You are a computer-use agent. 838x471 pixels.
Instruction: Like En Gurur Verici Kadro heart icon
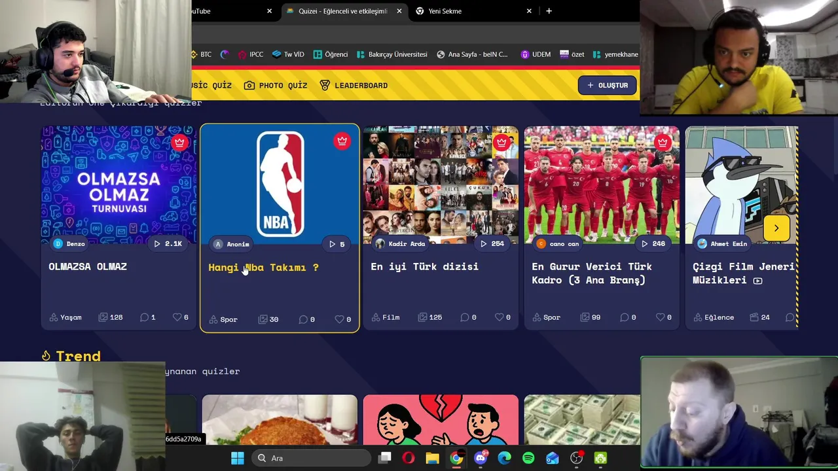660,317
